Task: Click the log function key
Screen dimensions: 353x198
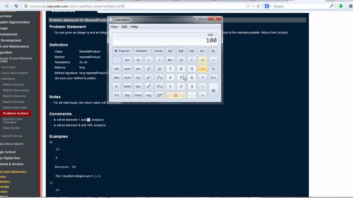Action: pos(149,95)
